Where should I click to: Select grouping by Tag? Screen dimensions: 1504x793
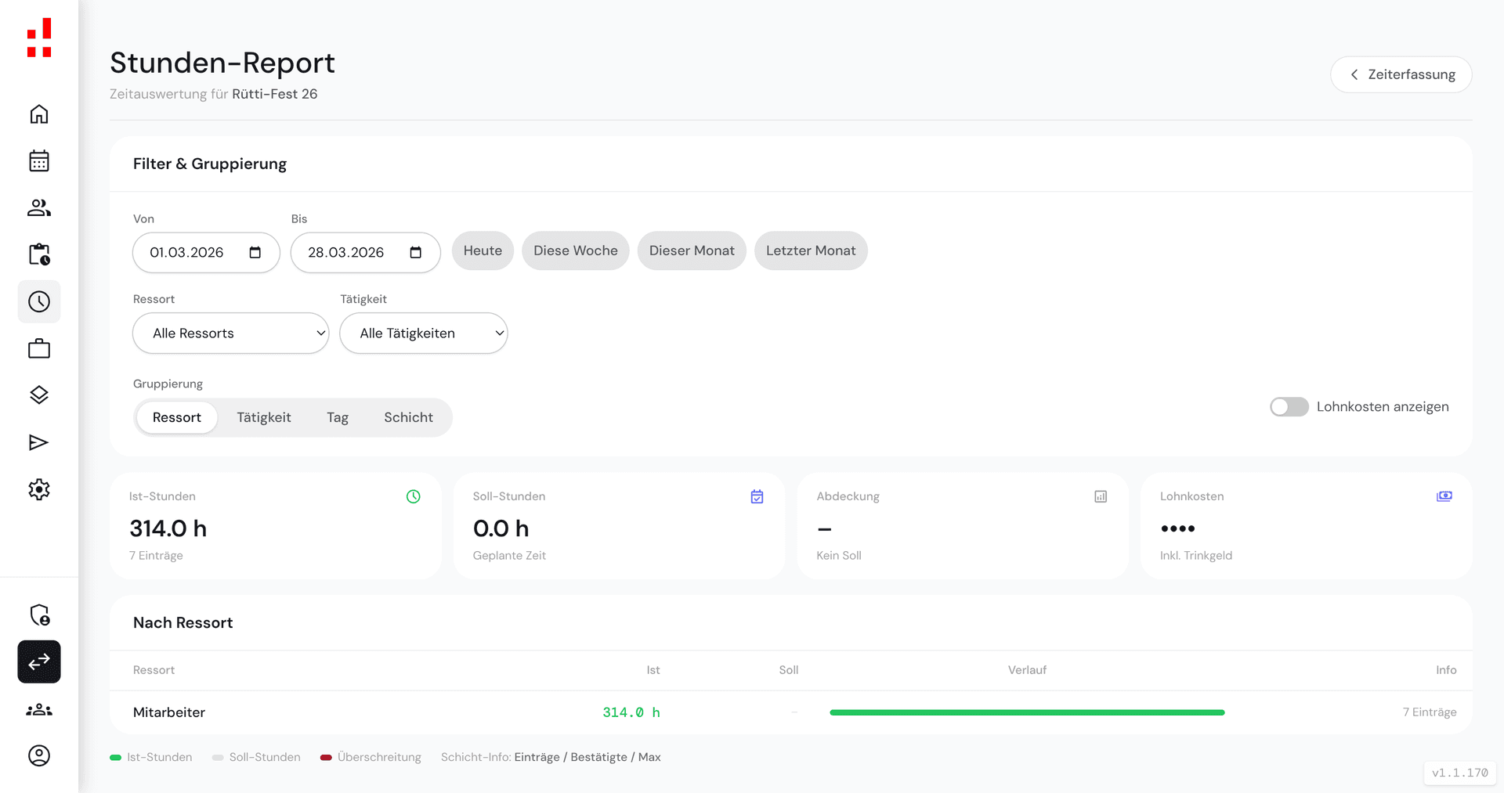pos(338,418)
